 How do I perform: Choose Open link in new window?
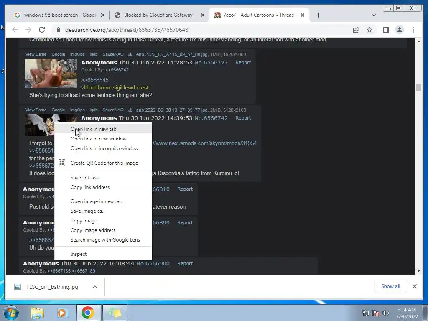[x=103, y=139]
